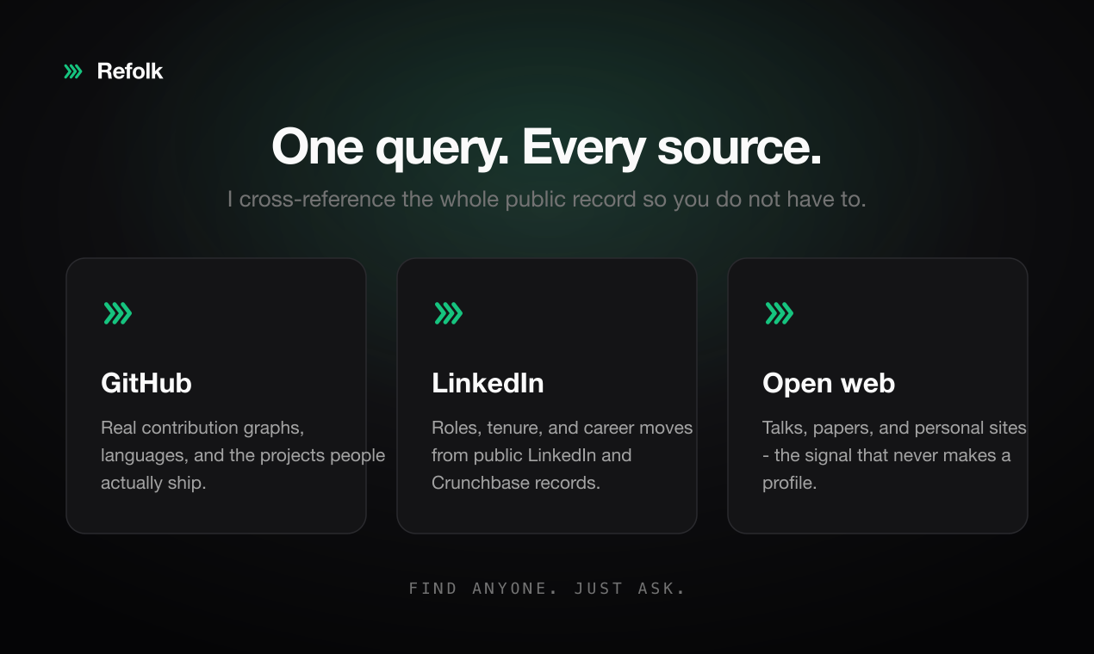This screenshot has height=654, width=1094.
Task: Click the "Real contribution graphs" description text
Action: [243, 455]
